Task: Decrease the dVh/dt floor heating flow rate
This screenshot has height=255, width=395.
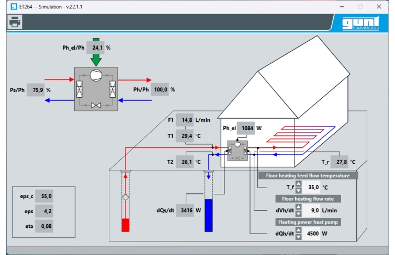Action: coord(298,213)
